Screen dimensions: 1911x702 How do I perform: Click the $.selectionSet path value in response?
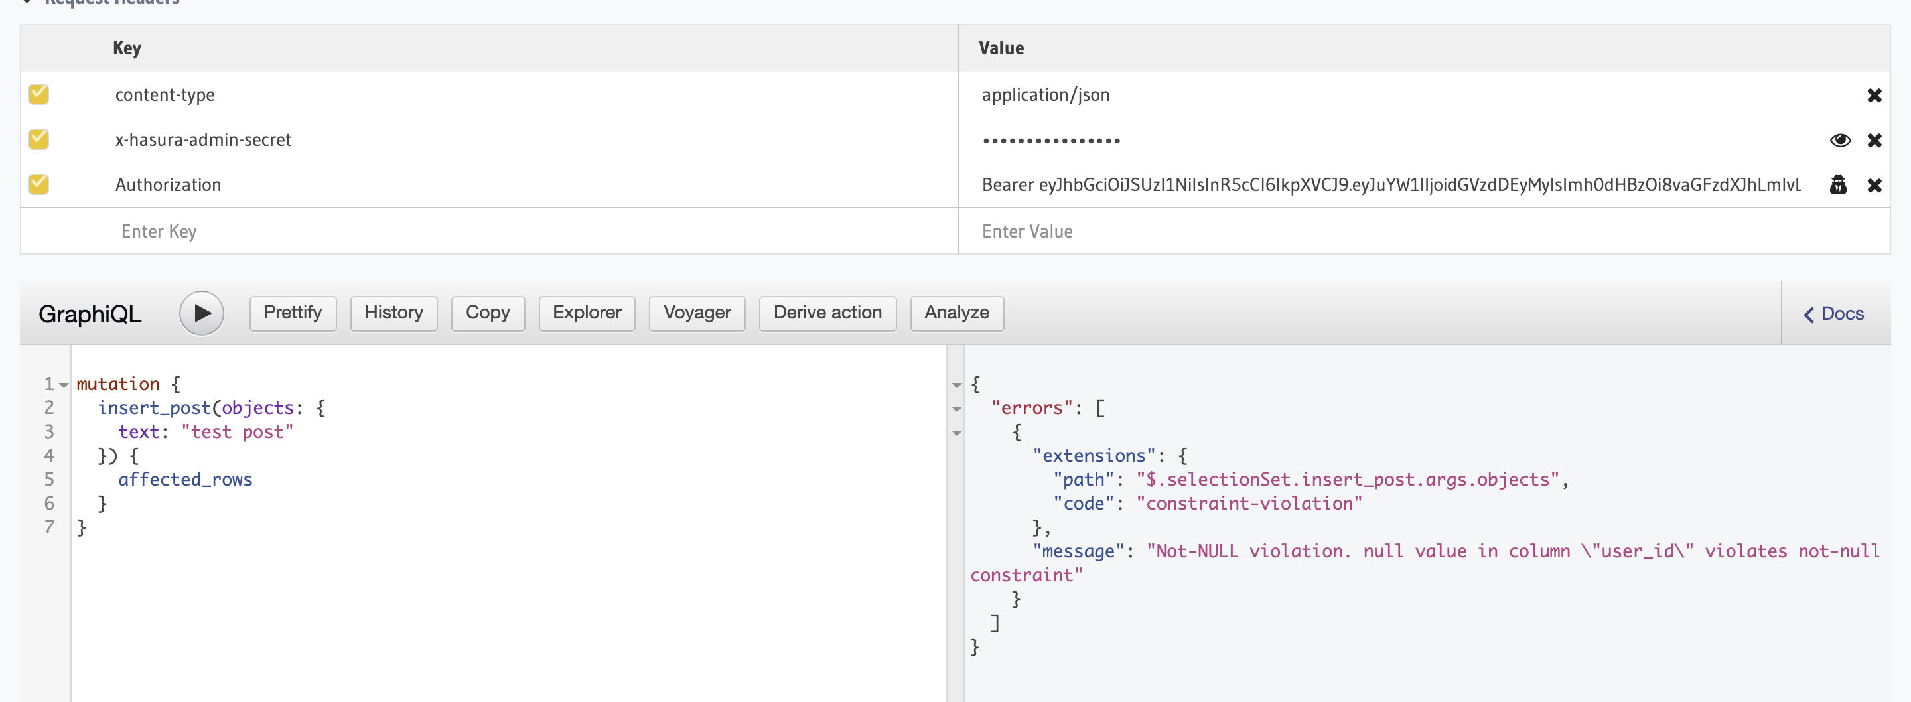tap(1347, 480)
